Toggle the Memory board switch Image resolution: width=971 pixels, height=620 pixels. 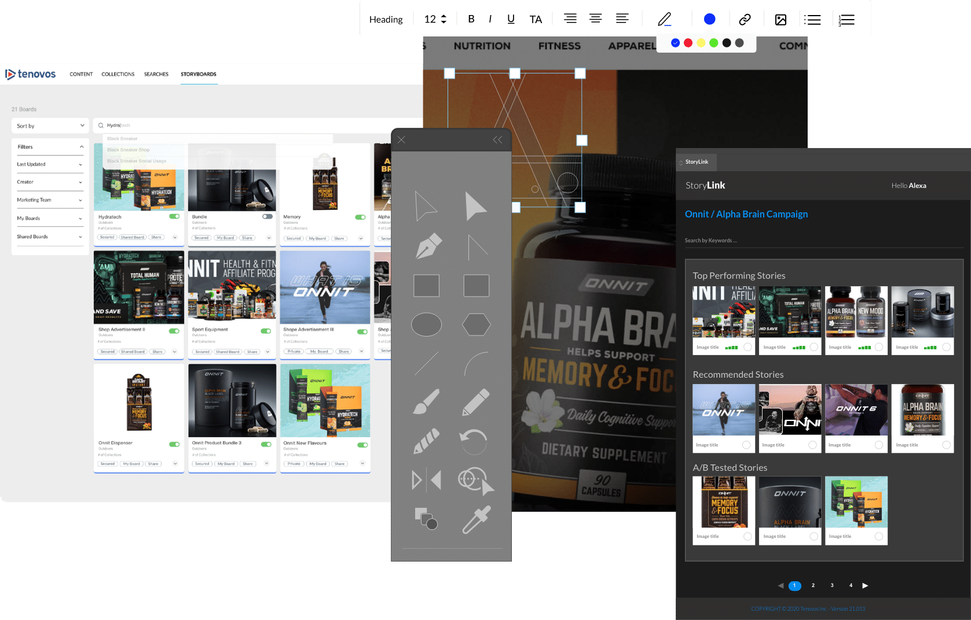[360, 217]
